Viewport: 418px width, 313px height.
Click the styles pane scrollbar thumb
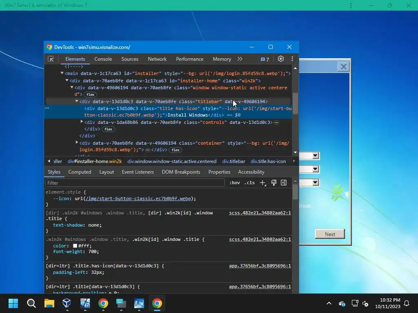(x=295, y=192)
